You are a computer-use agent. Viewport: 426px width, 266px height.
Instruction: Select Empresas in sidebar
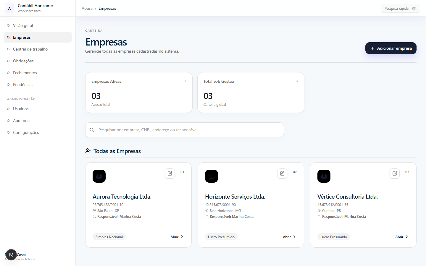38,37
